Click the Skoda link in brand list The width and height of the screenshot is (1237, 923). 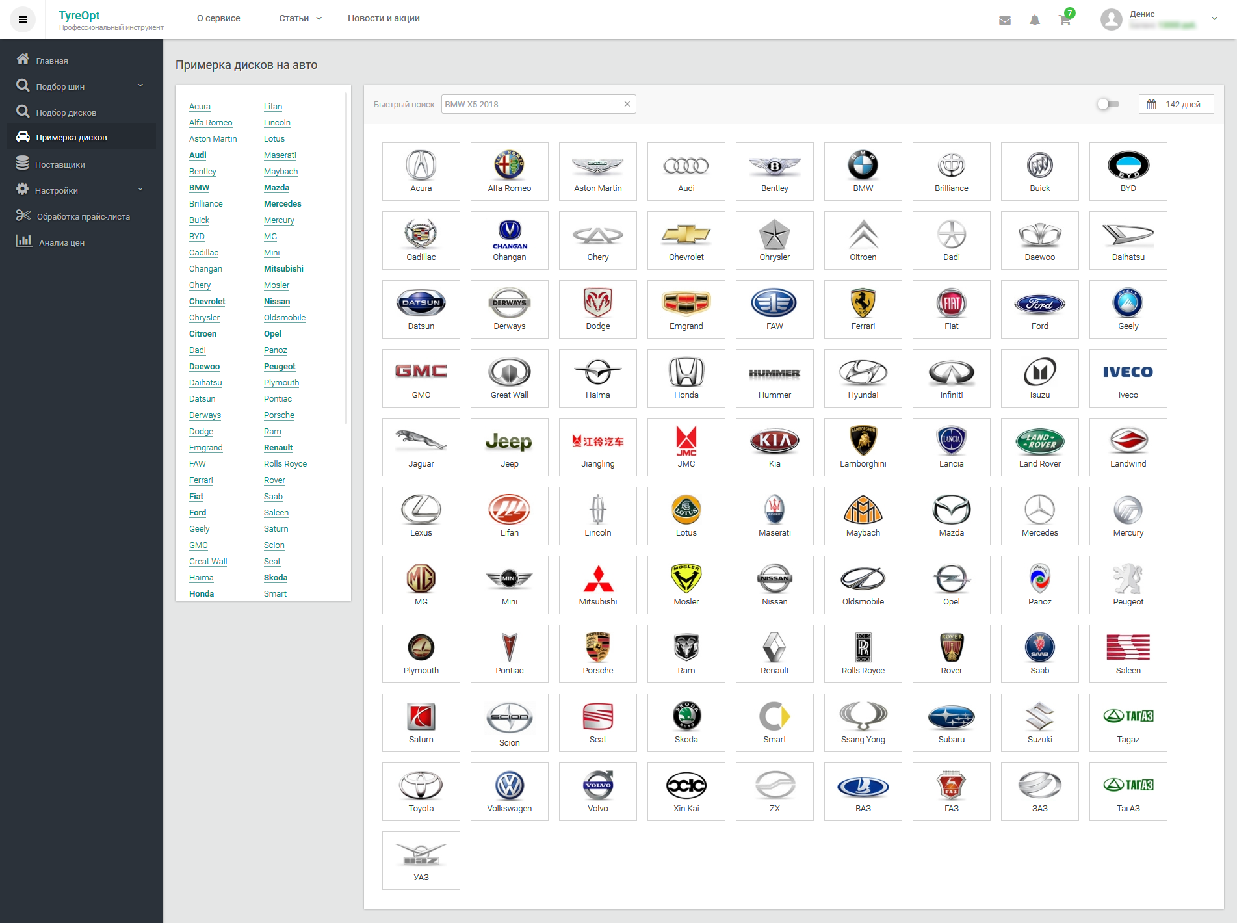click(x=276, y=578)
